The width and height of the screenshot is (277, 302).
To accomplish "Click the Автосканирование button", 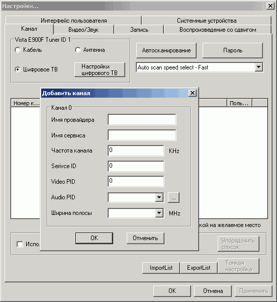I will (x=166, y=50).
